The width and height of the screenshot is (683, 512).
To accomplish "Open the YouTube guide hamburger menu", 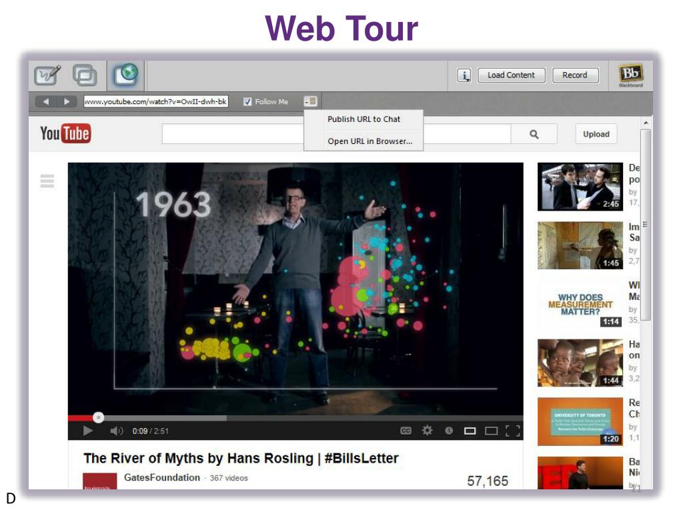I will (47, 181).
